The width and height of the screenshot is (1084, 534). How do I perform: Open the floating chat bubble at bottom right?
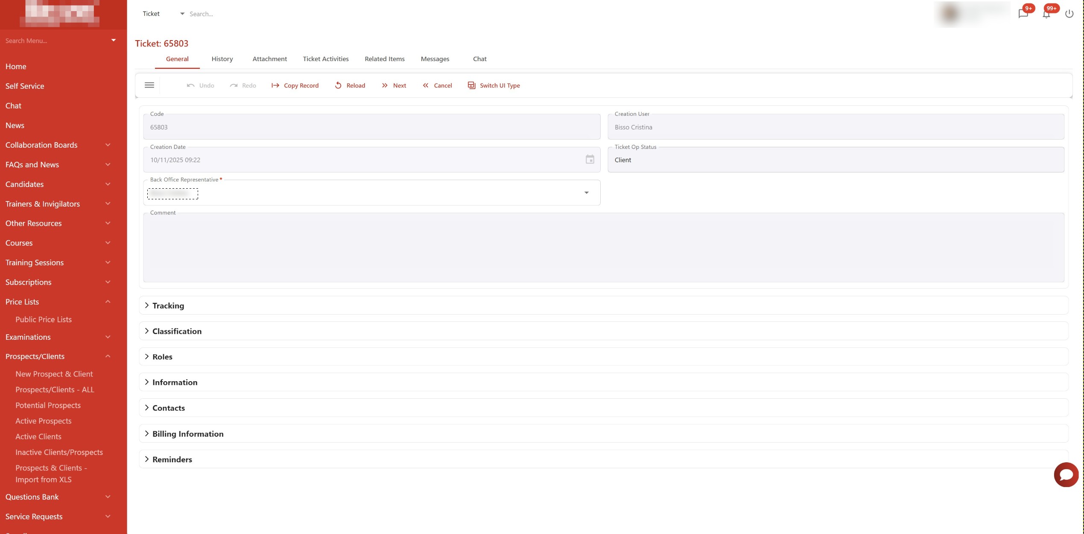pos(1066,475)
